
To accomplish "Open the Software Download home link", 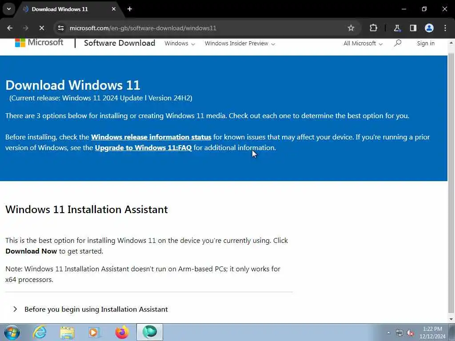I will [x=120, y=43].
